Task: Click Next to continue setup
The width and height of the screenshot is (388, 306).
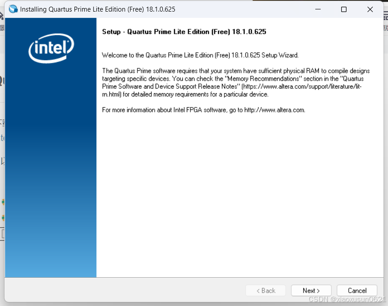Action: 311,290
